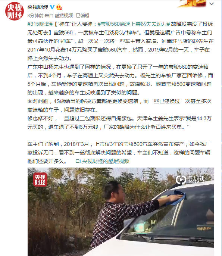This screenshot has height=256, width=222.
Task: Expand the post options chevron arrow
Action: click(x=212, y=4)
